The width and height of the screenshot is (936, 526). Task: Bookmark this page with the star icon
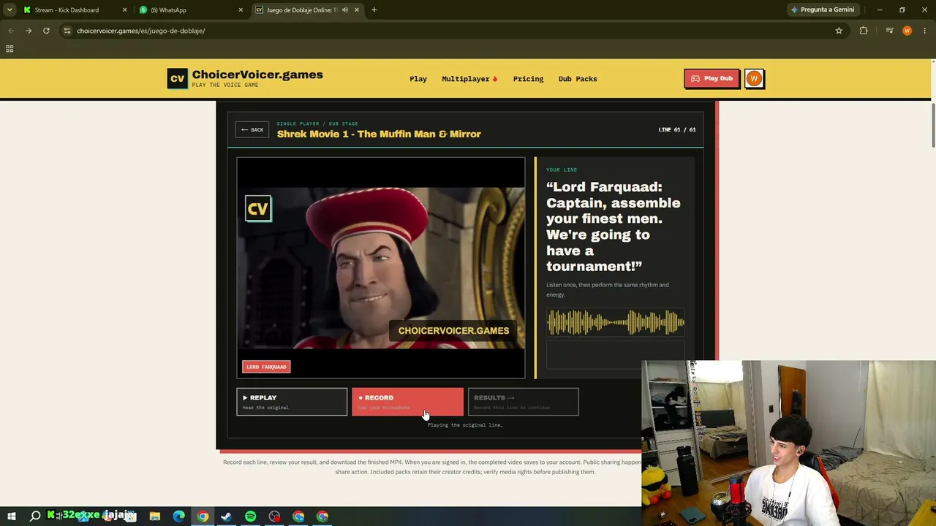tap(839, 31)
